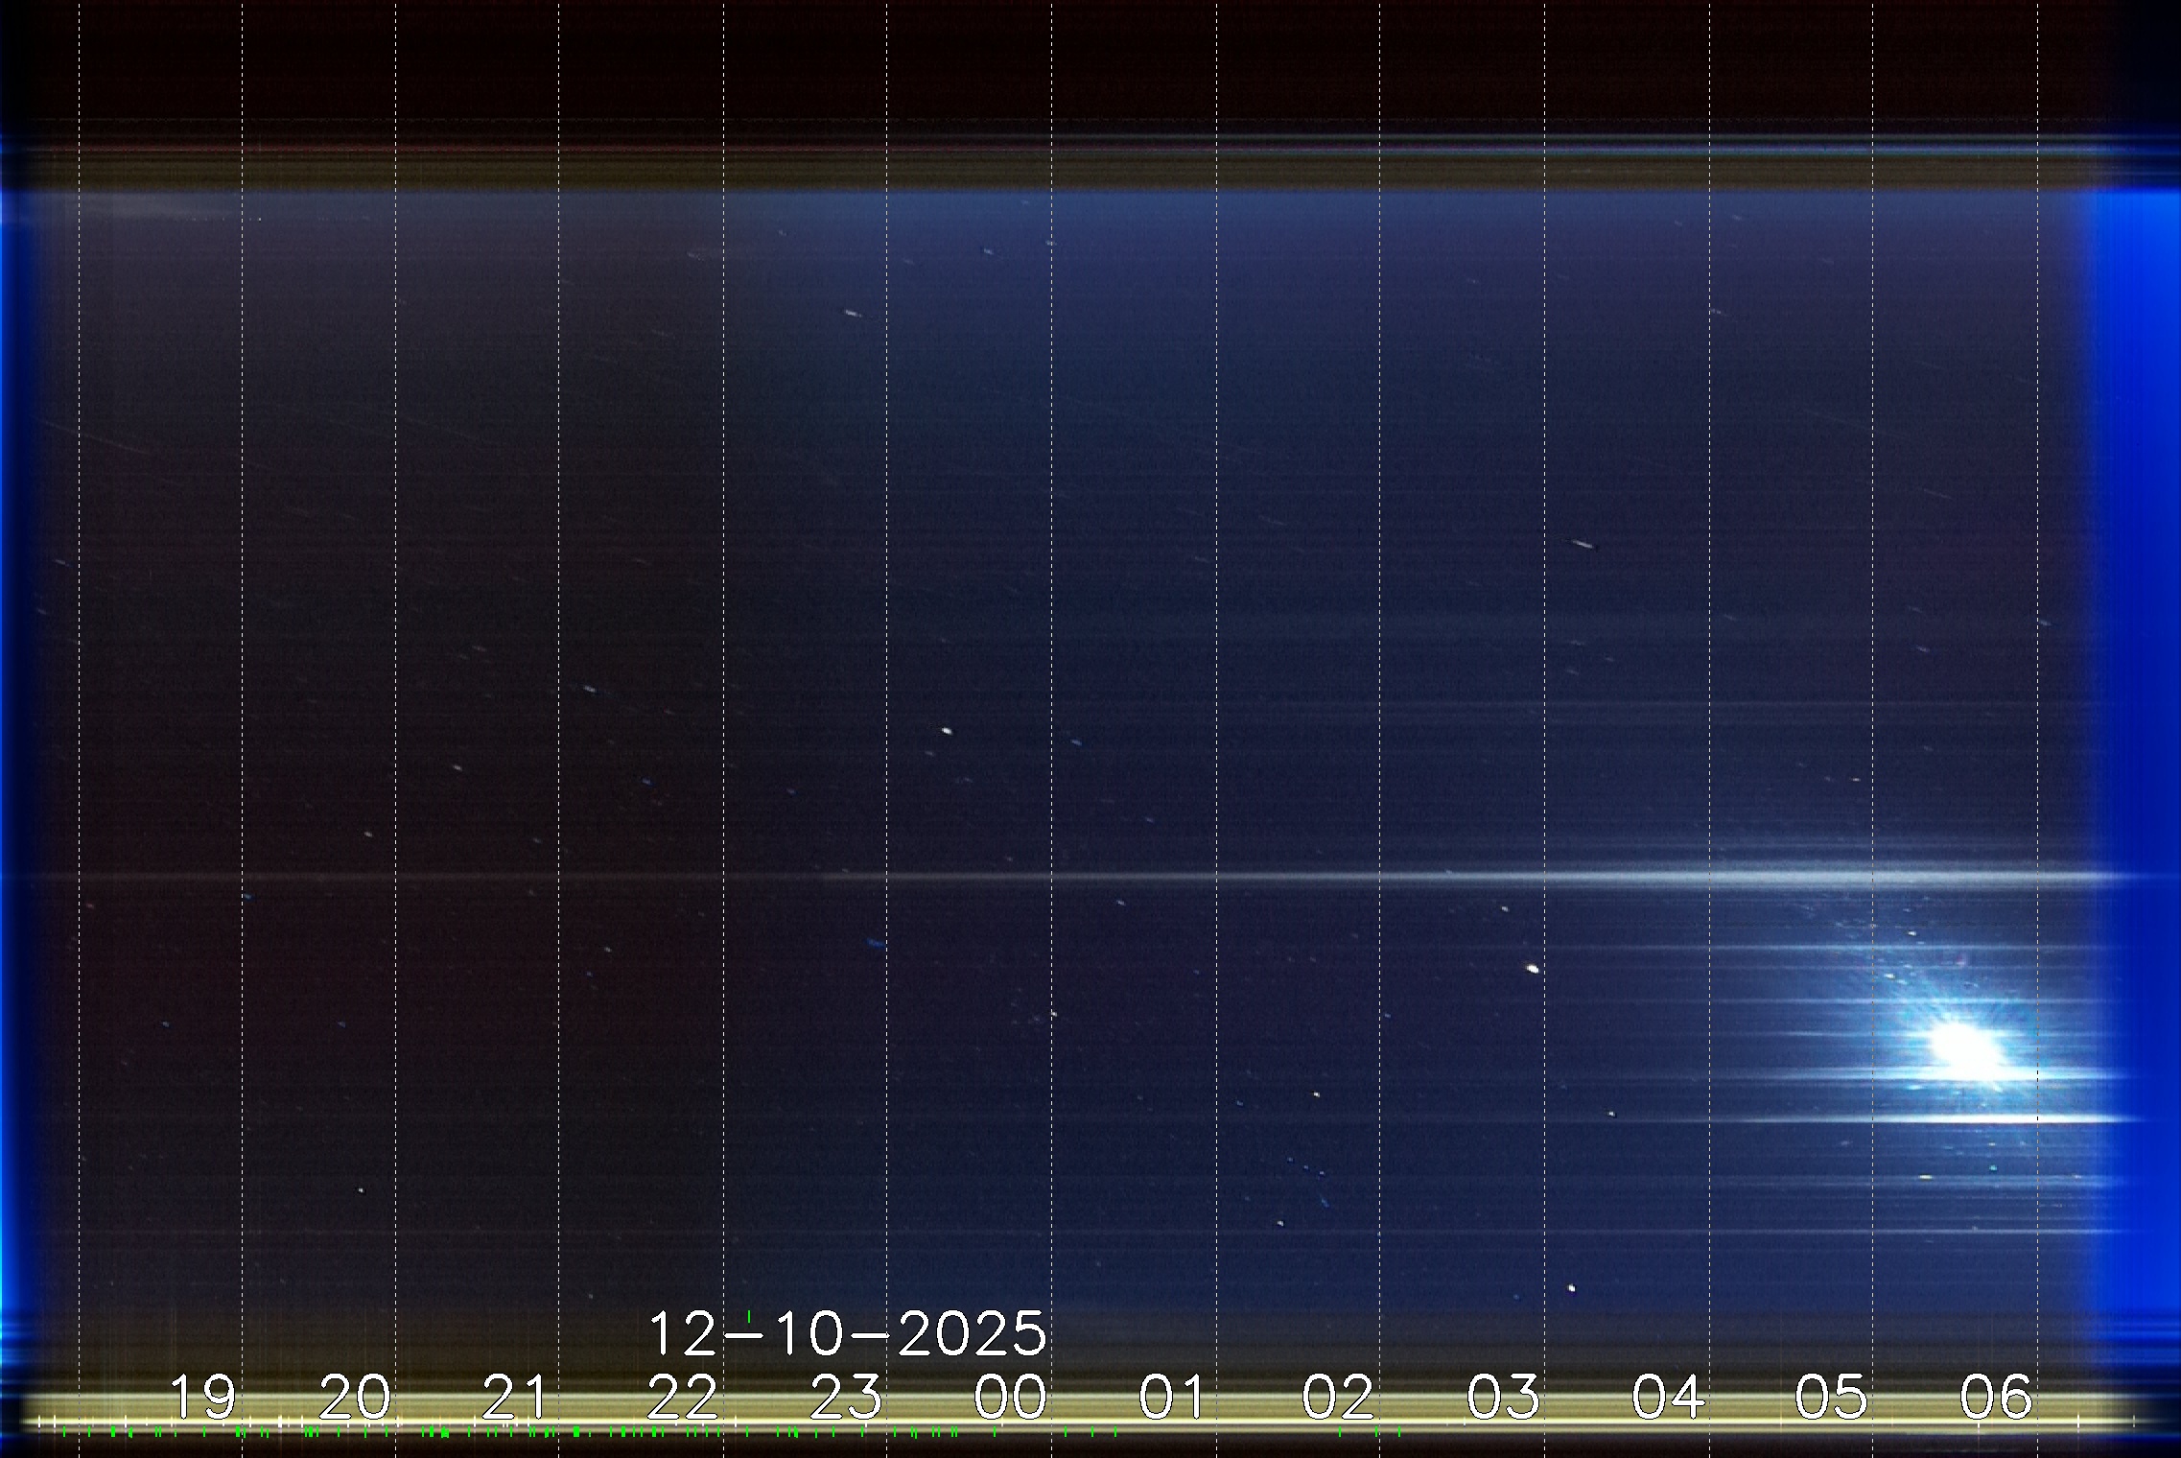Click the 12-10-2025 date text
2181x1458 pixels.
[847, 1333]
